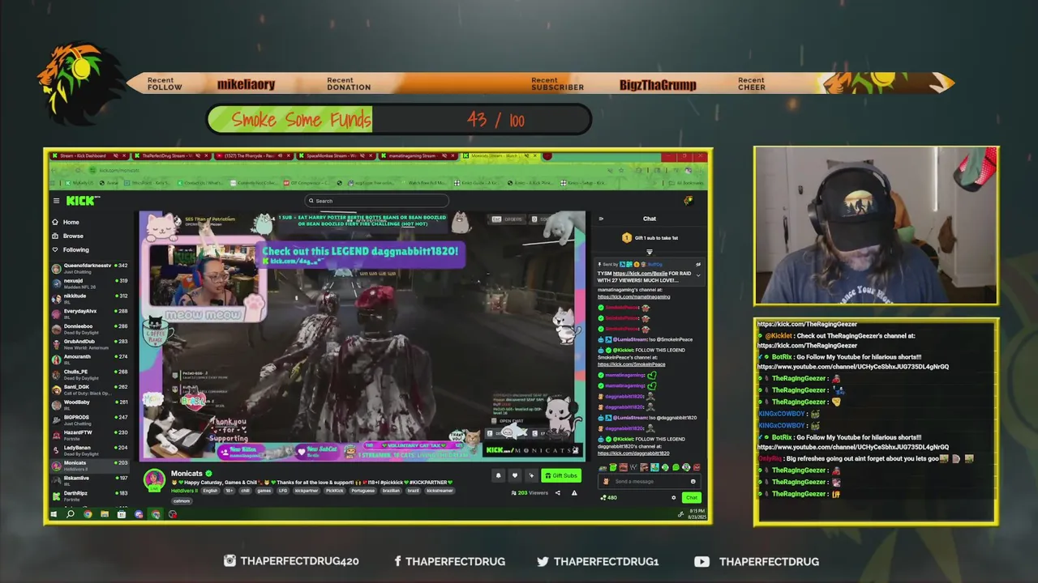Image resolution: width=1038 pixels, height=583 pixels.
Task: Click the 480 channel points counter
Action: tap(609, 498)
